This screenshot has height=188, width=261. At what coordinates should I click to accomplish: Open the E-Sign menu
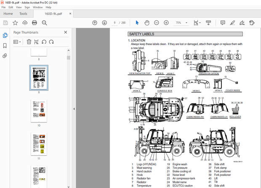[27, 7]
